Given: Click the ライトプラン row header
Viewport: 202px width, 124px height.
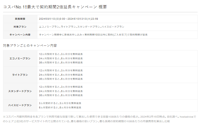Looking at the screenshot, I should [x=20, y=75].
